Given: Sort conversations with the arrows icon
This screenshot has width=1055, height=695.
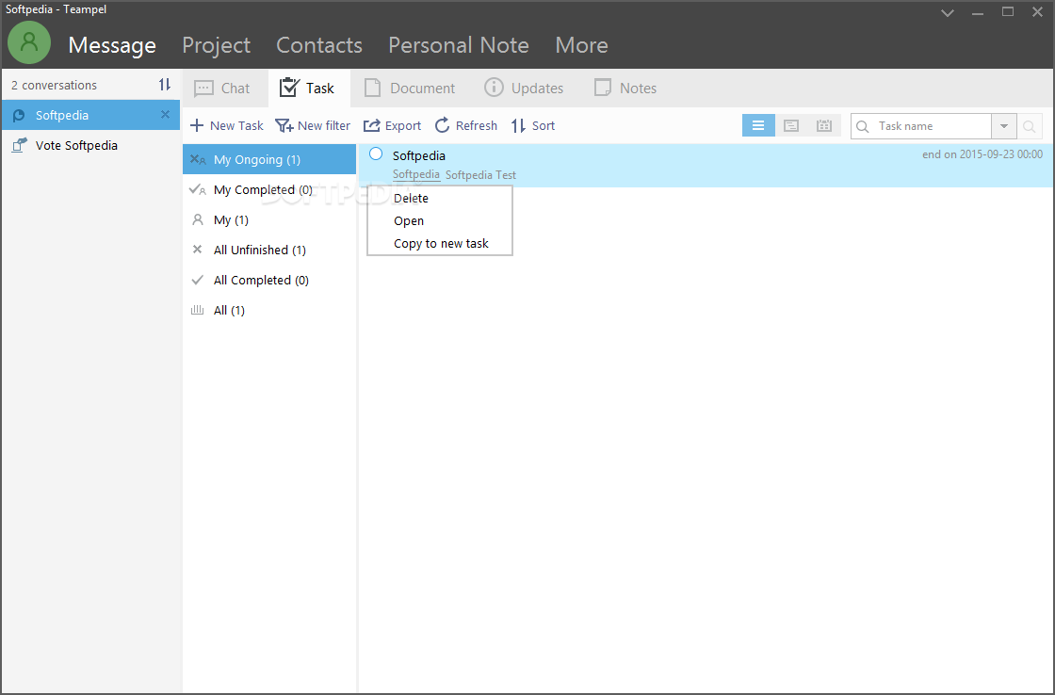Looking at the screenshot, I should (165, 85).
